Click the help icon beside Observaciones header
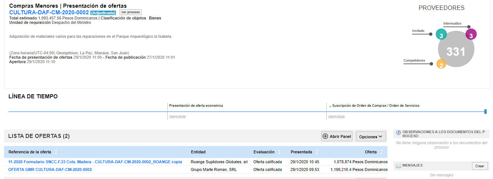Viewport: 493px width, 179px height. (x=398, y=132)
